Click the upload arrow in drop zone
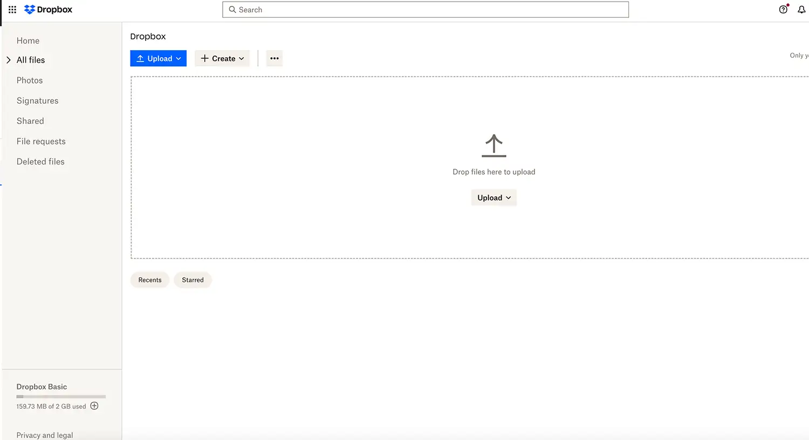The height and width of the screenshot is (440, 809). pyautogui.click(x=494, y=146)
